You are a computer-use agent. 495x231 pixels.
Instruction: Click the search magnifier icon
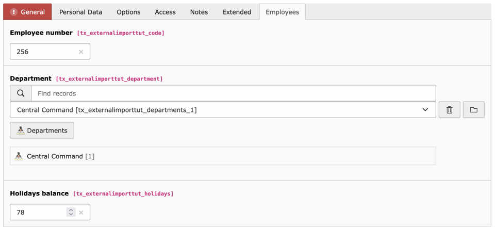point(21,93)
